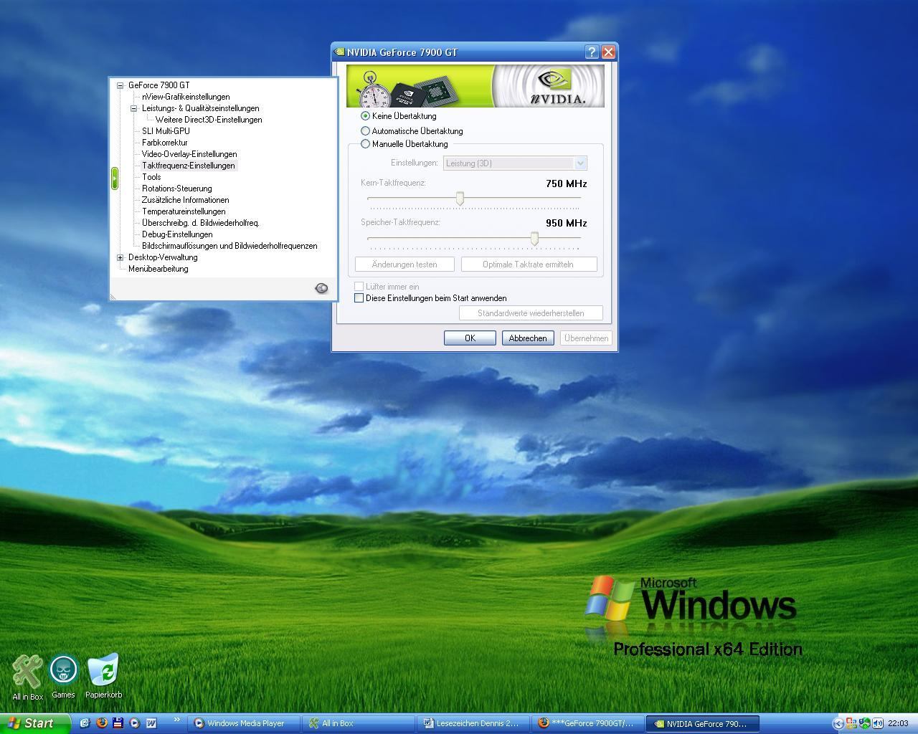
Task: Close the NVIDIA GeForce 7900 GT dialog
Action: pos(608,52)
